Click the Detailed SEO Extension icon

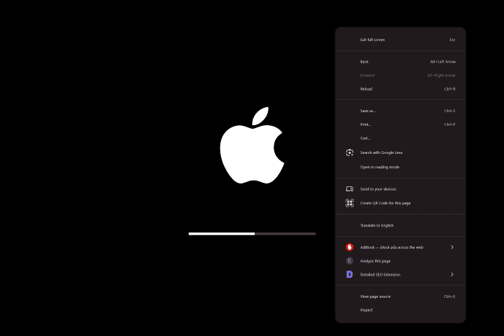[x=349, y=274]
